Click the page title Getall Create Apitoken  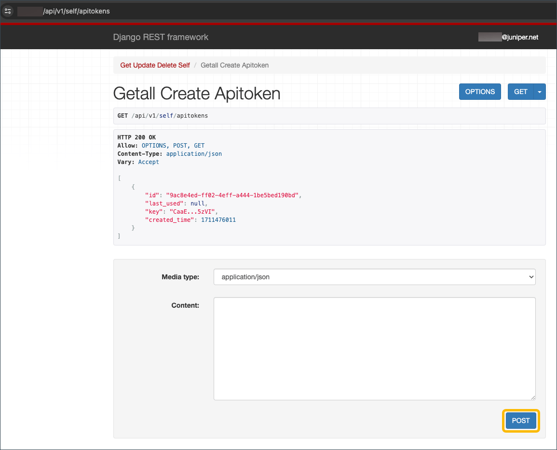[x=196, y=94]
